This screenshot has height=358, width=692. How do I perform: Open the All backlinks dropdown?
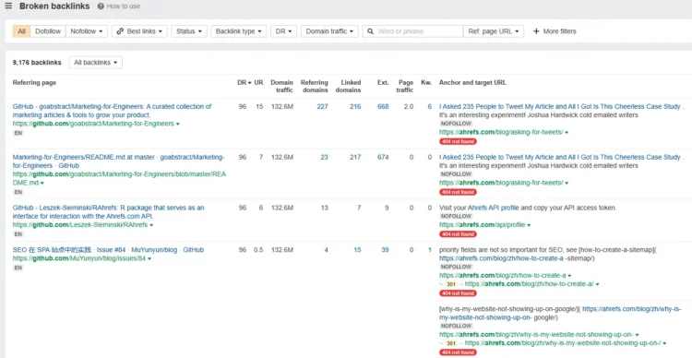click(x=95, y=63)
